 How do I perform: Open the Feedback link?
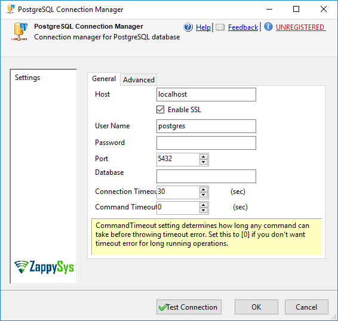pyautogui.click(x=243, y=27)
